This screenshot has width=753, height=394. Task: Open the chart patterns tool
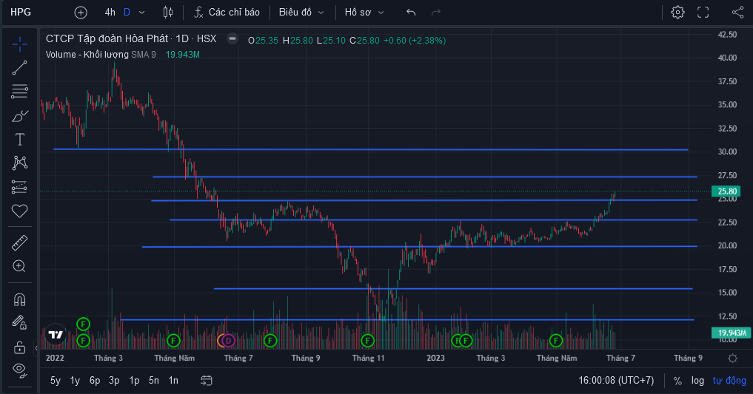20,163
